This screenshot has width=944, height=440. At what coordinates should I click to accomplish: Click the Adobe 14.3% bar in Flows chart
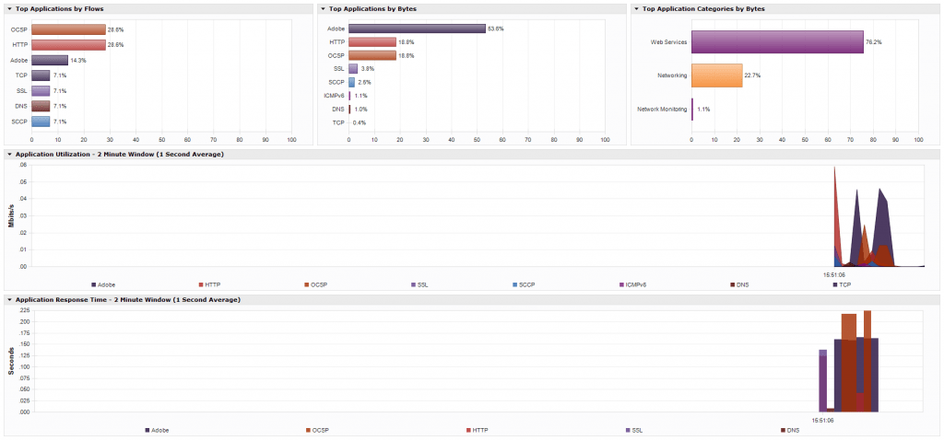tap(50, 60)
